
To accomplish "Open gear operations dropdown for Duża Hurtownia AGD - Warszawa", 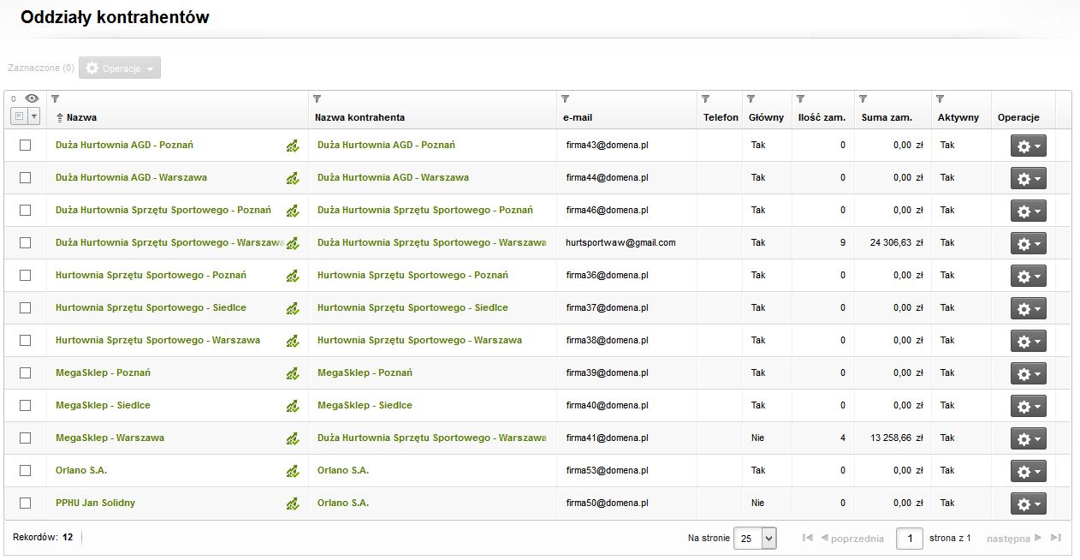I will (x=1028, y=178).
